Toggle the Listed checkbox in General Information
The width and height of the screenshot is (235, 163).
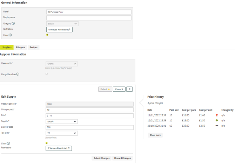47,35
